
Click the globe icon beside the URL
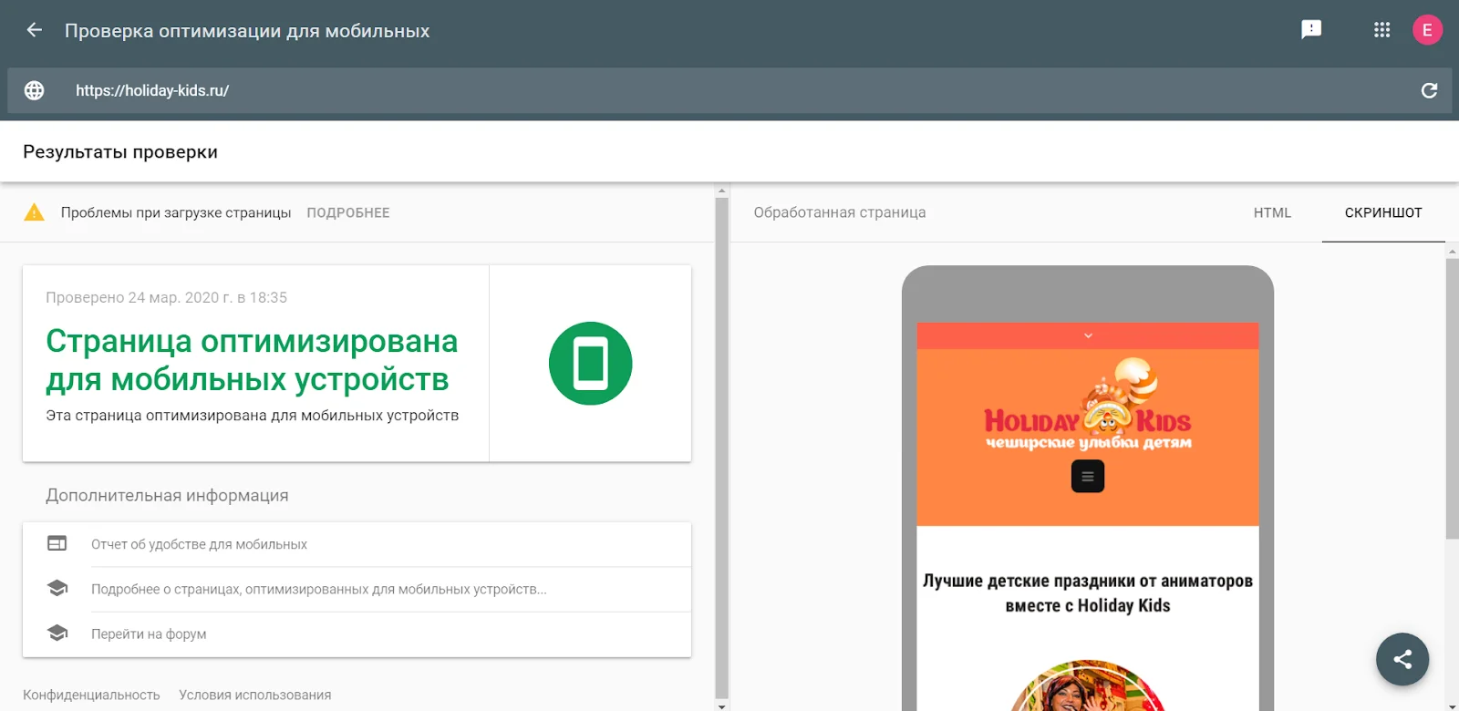pyautogui.click(x=34, y=90)
